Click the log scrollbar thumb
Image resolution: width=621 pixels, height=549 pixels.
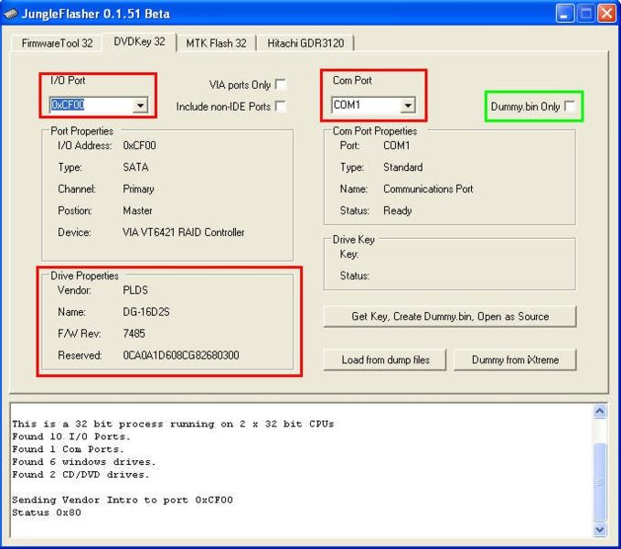(600, 481)
